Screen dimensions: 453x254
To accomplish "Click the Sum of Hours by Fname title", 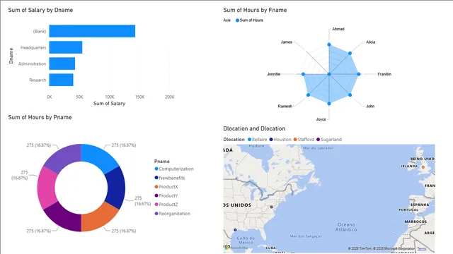I will (x=255, y=10).
